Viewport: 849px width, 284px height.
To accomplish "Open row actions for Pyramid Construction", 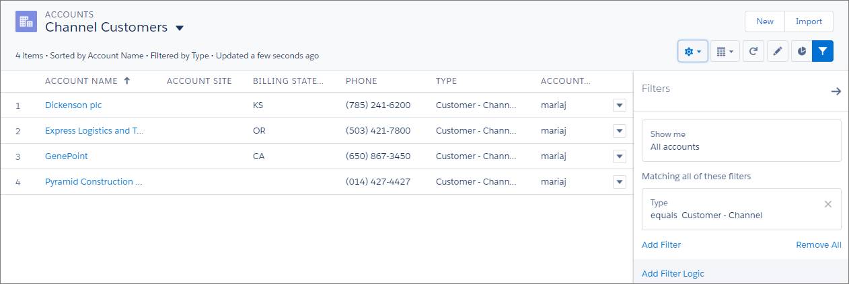I will 620,182.
